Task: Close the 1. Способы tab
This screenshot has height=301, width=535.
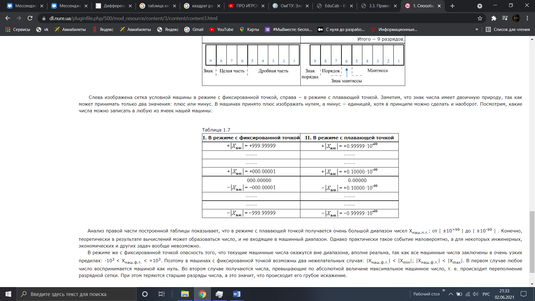Action: 439,6
